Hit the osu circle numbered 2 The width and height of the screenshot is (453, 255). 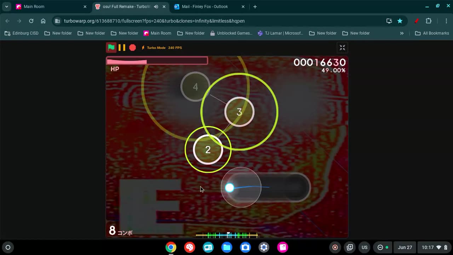coord(208,149)
